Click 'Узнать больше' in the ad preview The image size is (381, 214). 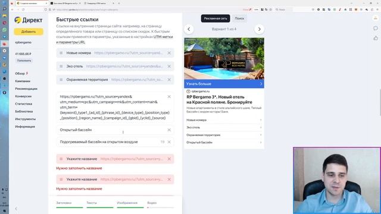pos(224,84)
